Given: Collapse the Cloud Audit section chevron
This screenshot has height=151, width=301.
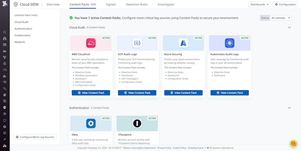Looking at the screenshot, I should click(290, 27).
